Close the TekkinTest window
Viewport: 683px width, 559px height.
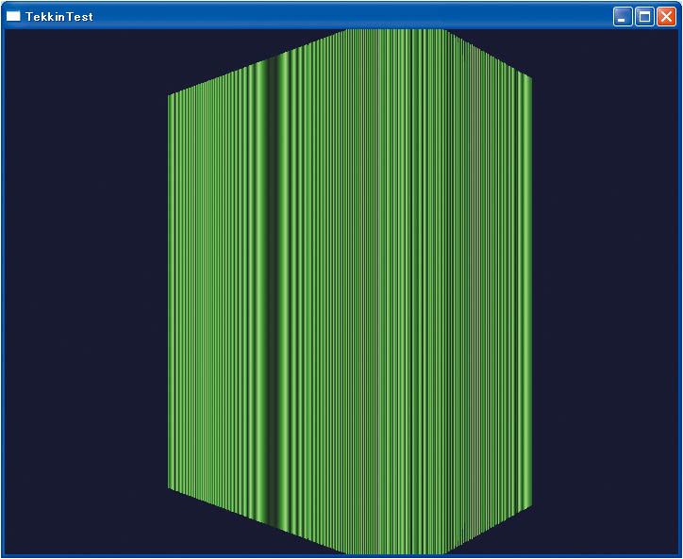tap(666, 17)
